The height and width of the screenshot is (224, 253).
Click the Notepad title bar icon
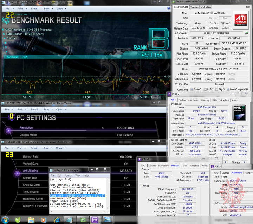click(51, 171)
